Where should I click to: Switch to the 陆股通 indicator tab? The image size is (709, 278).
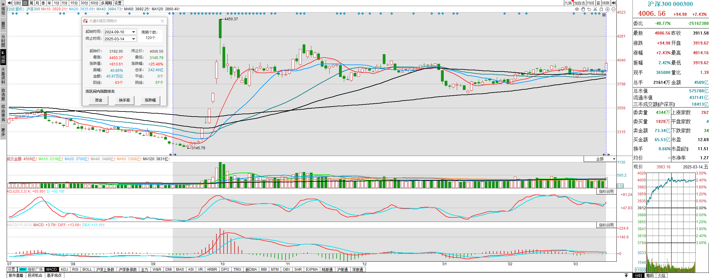tap(327, 270)
